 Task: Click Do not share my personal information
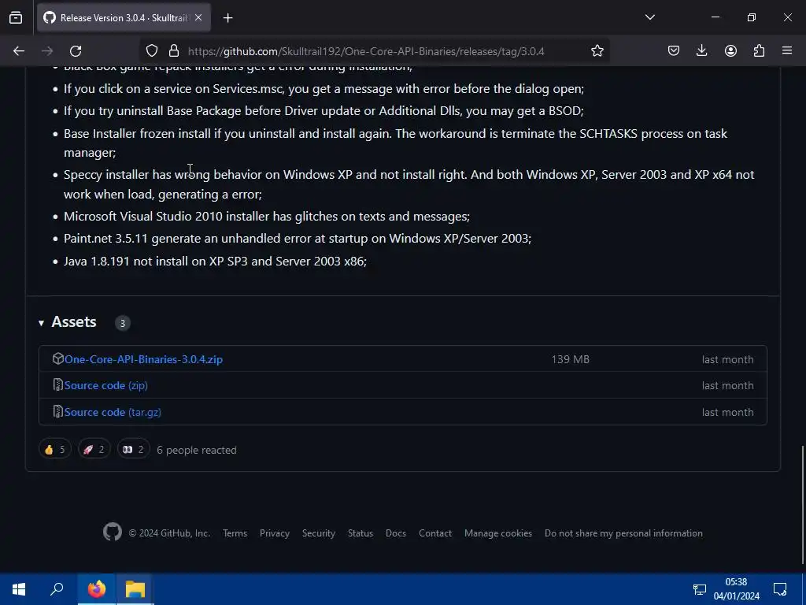(x=623, y=533)
